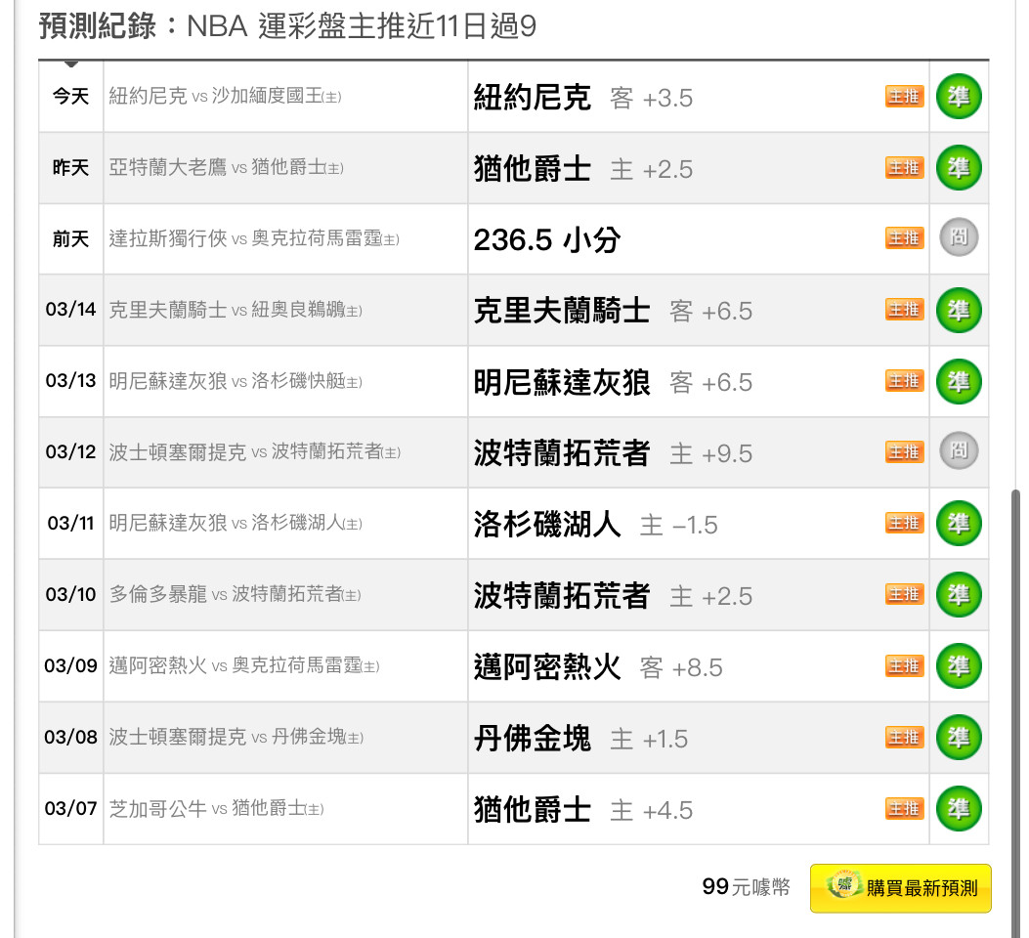Open matchup 明尼蘇達灰狼 vs 洛杉磯湖人
The width and height of the screenshot is (1029, 938).
pos(235,524)
